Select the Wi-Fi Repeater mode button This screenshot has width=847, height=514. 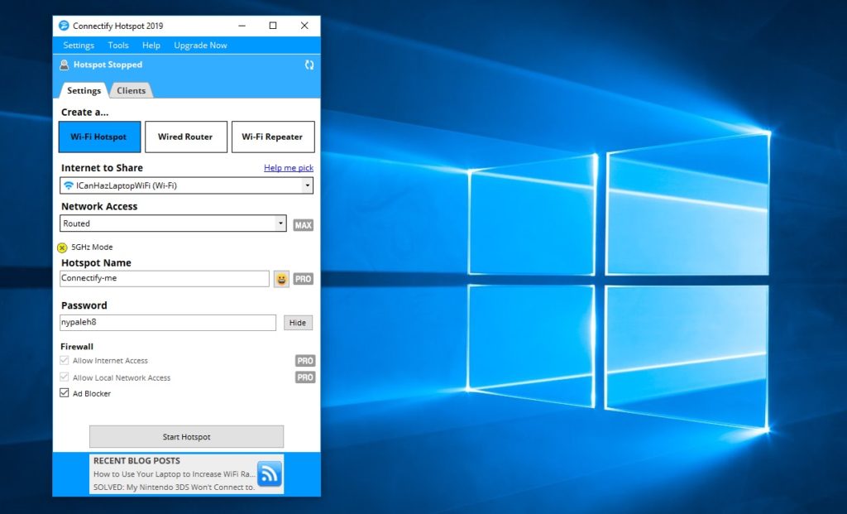click(x=272, y=137)
